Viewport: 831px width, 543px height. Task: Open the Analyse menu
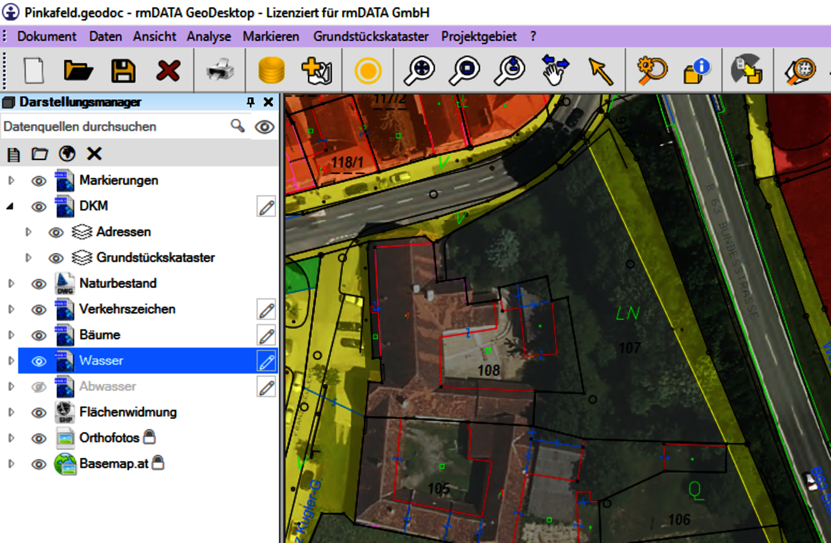coord(208,36)
